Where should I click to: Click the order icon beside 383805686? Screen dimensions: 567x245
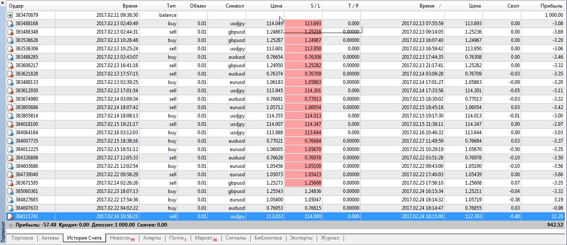10,107
